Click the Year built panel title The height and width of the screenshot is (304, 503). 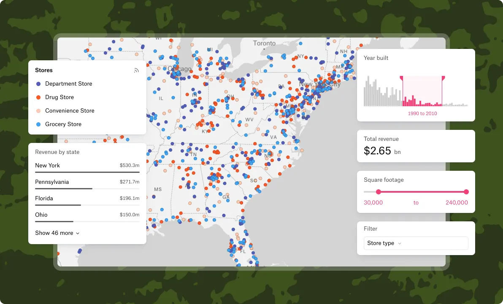(x=376, y=58)
